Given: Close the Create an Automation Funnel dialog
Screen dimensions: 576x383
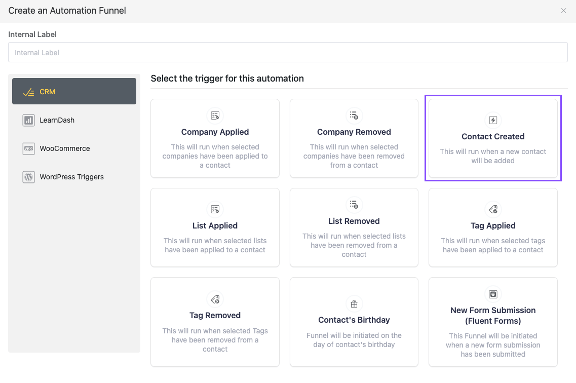Looking at the screenshot, I should (563, 11).
